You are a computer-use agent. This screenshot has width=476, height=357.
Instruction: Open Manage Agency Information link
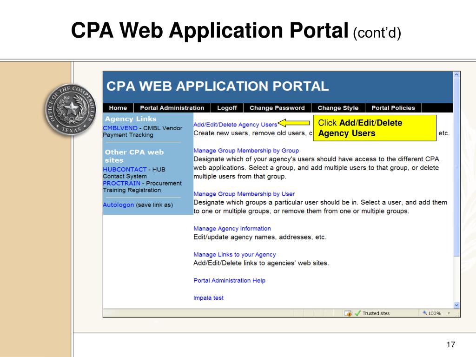[x=232, y=229]
